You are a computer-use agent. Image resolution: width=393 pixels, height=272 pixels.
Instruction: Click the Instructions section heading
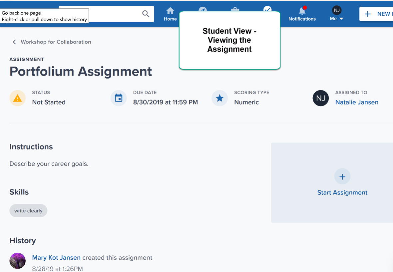tap(31, 147)
